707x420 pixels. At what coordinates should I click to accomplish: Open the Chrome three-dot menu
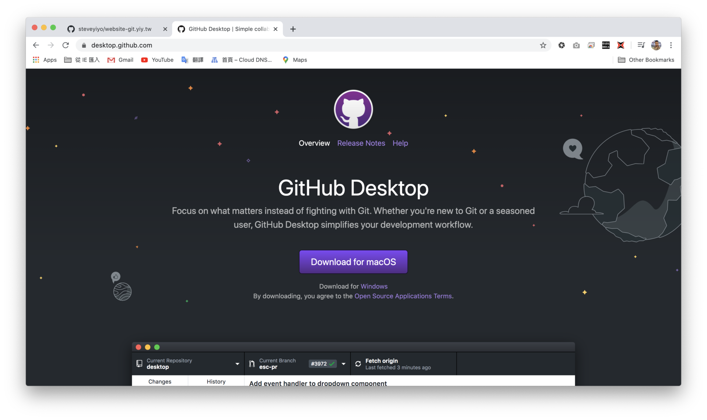(x=671, y=45)
